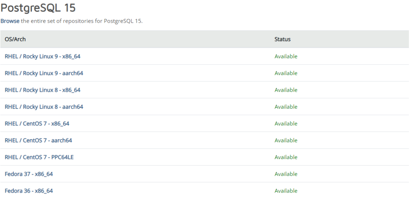
Task: Click Available status for Rocky Linux 9 aarch64
Action: [286, 73]
